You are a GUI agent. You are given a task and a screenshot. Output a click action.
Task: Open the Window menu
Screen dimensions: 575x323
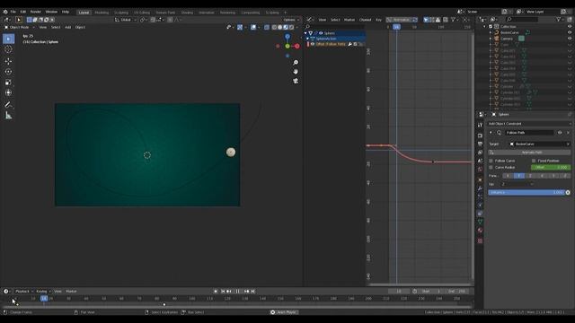click(x=51, y=12)
